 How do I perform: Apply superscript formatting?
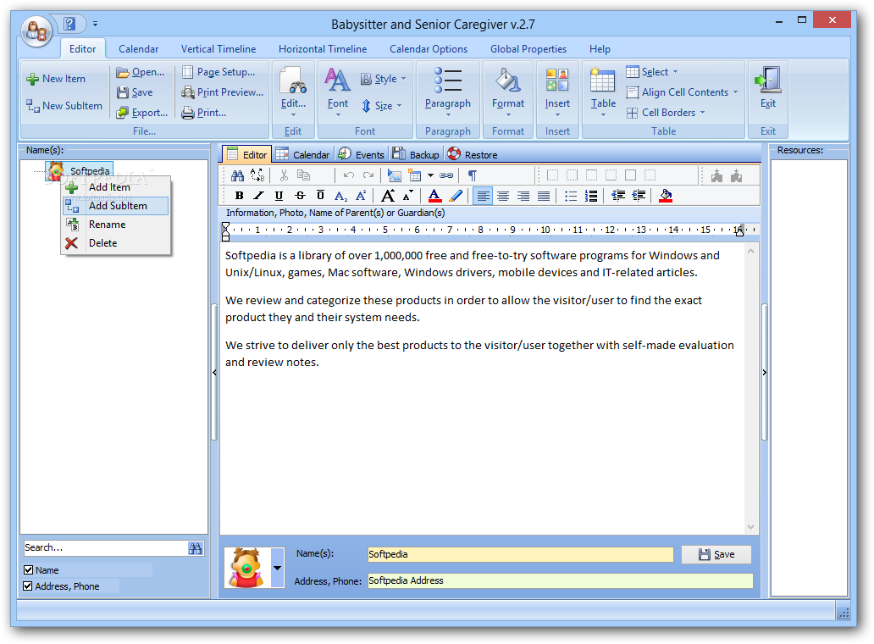point(361,196)
